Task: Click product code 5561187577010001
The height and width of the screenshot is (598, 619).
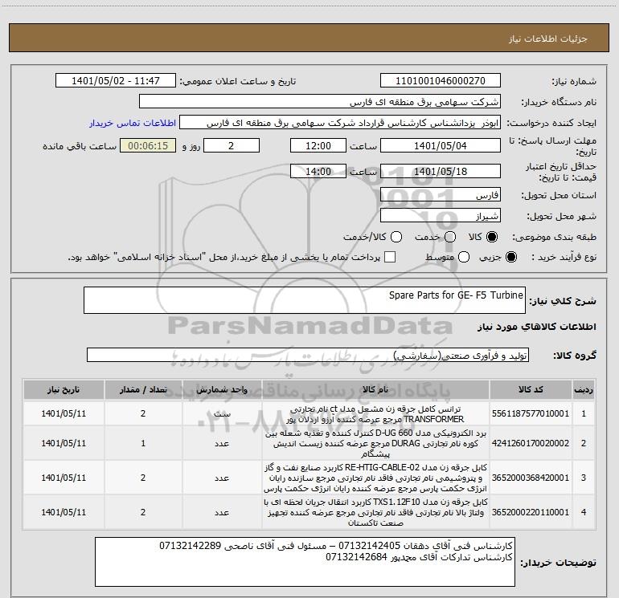Action: (531, 413)
